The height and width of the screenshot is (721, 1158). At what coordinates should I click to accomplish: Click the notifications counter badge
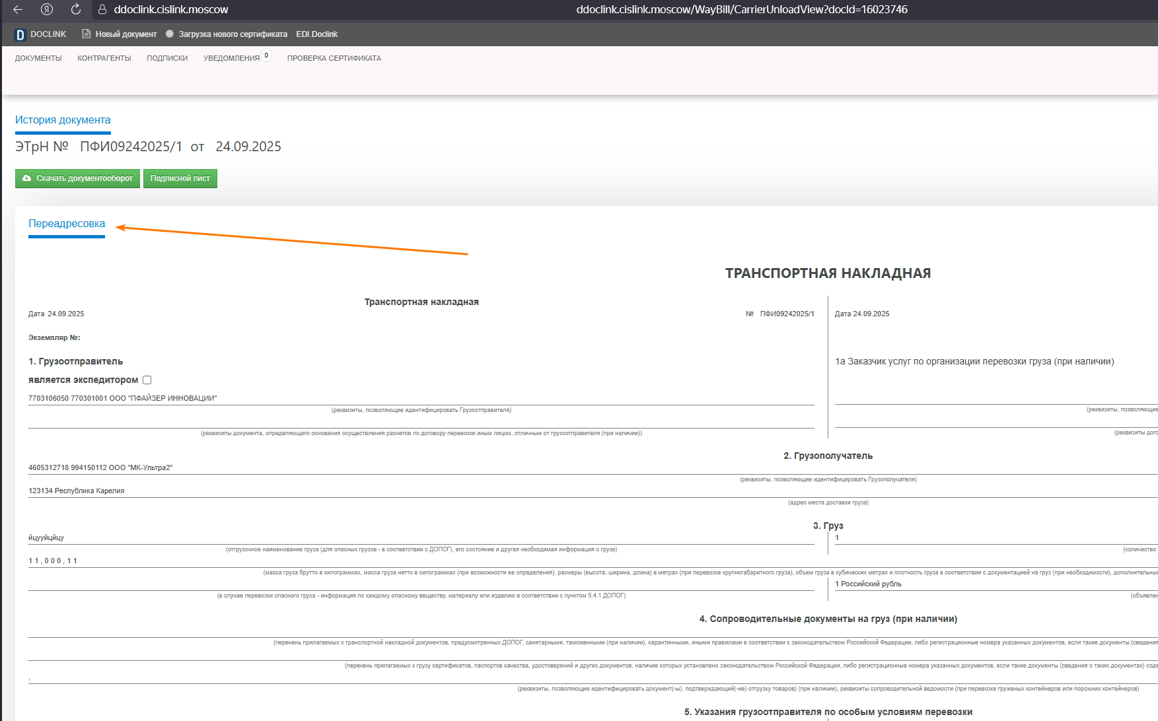266,55
